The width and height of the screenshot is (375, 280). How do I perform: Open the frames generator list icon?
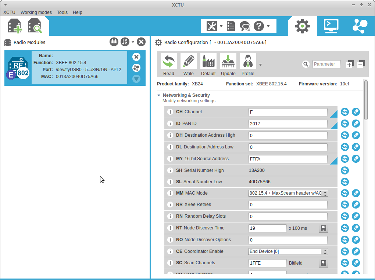(x=231, y=26)
